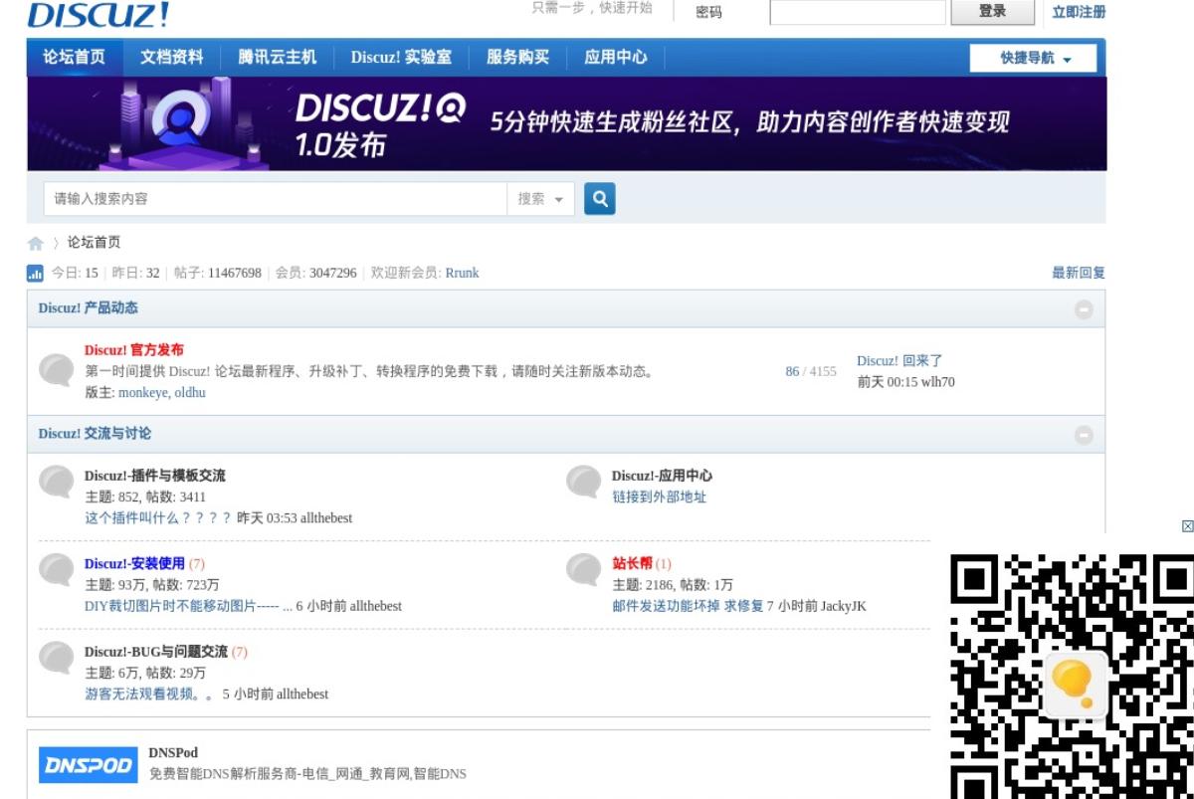
Task: Open the Discuz! 回来了 thread
Action: [x=899, y=361]
